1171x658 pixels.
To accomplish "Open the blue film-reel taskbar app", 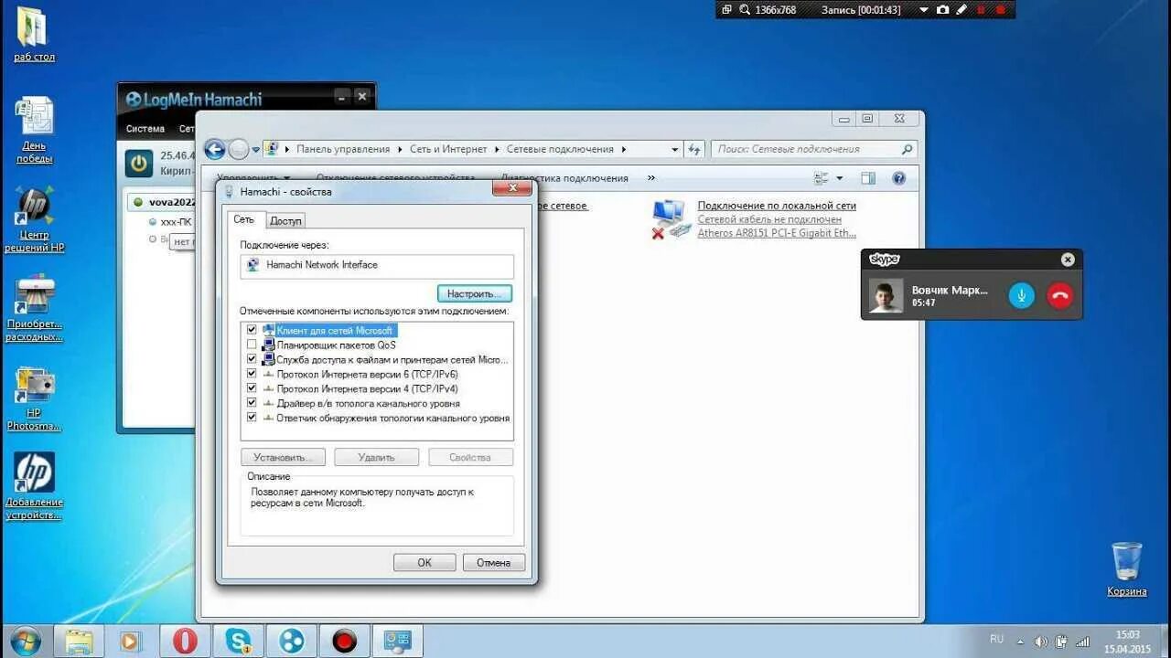I will 292,641.
